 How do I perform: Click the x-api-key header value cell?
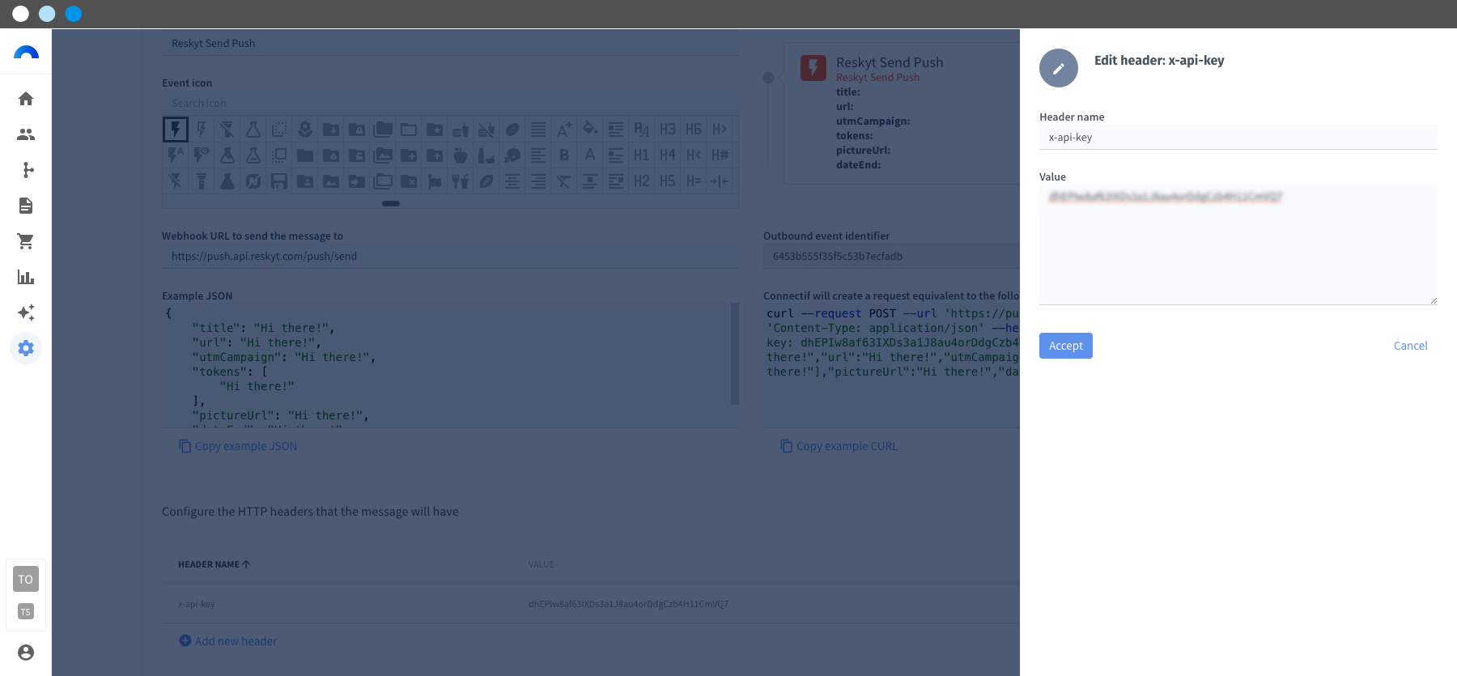click(628, 604)
